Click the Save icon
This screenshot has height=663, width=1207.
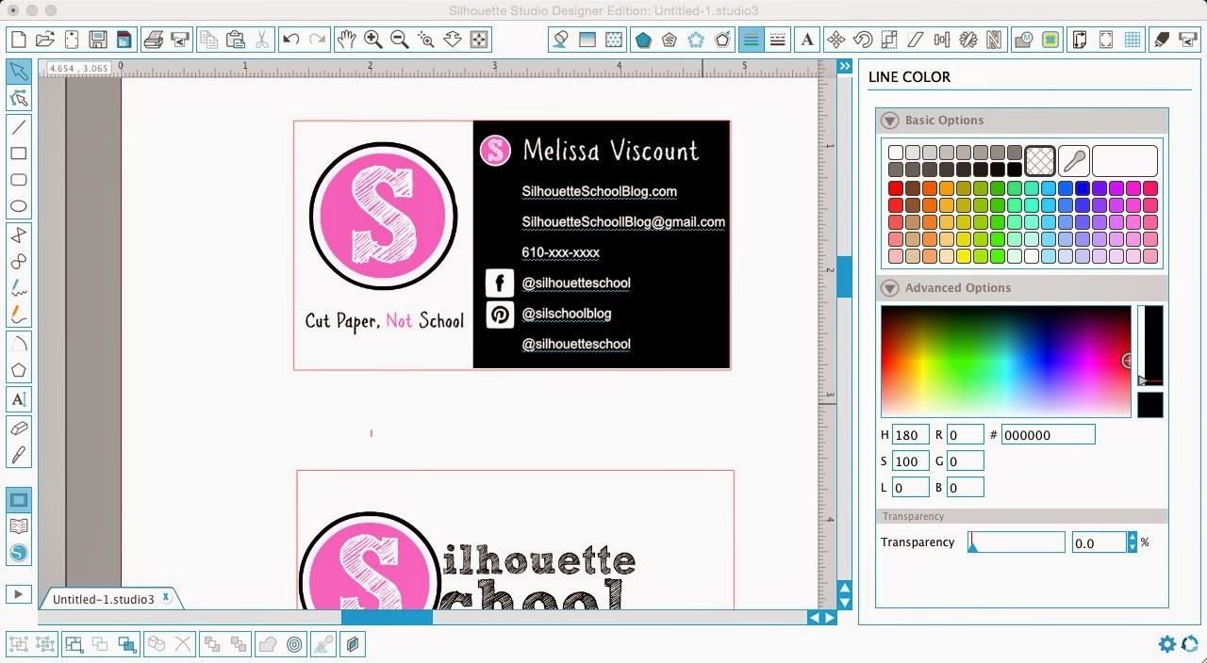pos(97,39)
